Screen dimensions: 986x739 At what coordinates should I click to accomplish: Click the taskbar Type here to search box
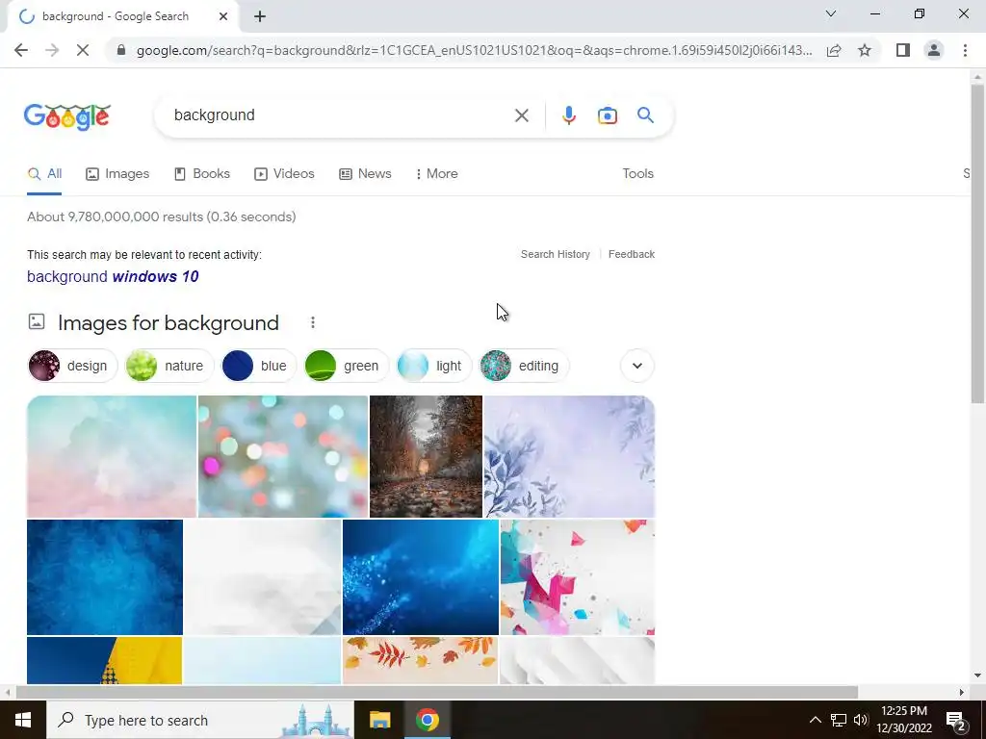coord(200,720)
